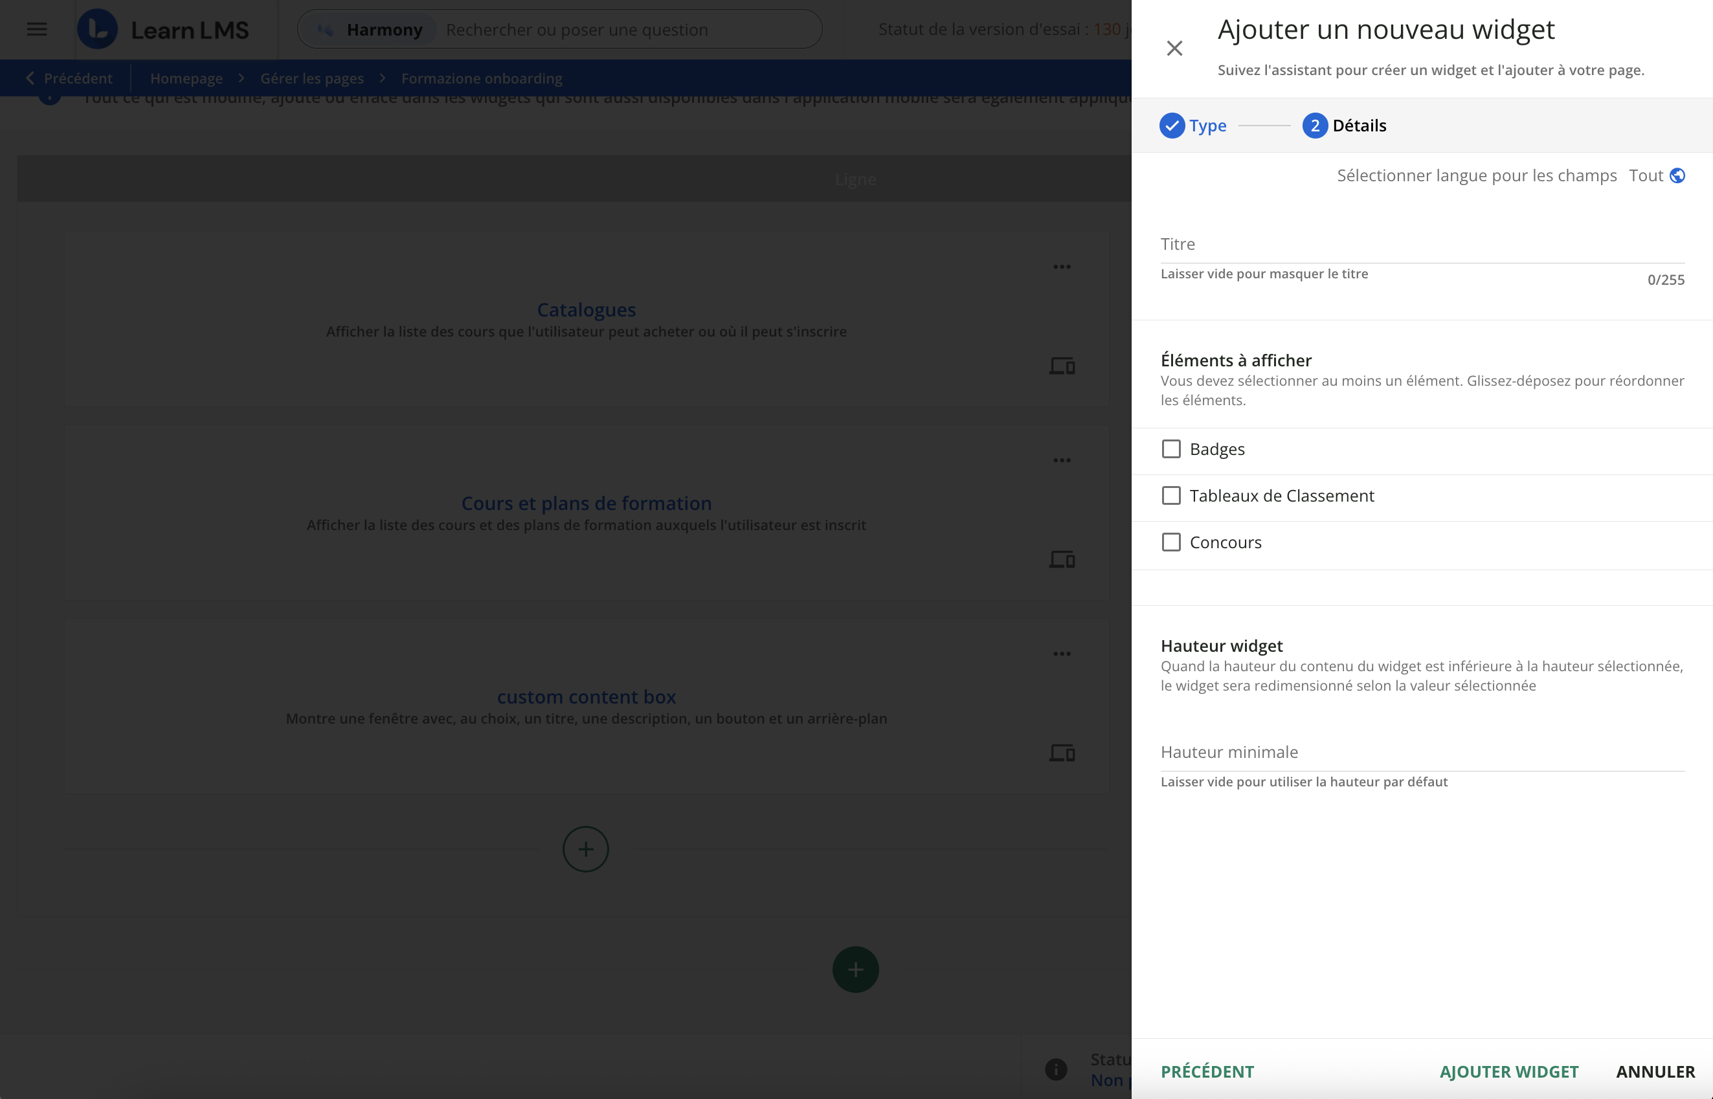Open the Catalogues widget three-dot menu
This screenshot has height=1099, width=1713.
tap(1061, 267)
